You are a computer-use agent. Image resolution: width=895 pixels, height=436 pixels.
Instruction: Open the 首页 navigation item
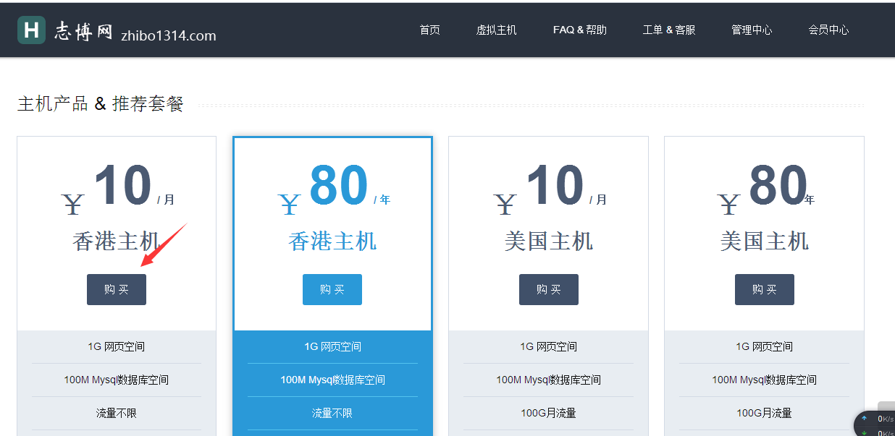coord(429,30)
